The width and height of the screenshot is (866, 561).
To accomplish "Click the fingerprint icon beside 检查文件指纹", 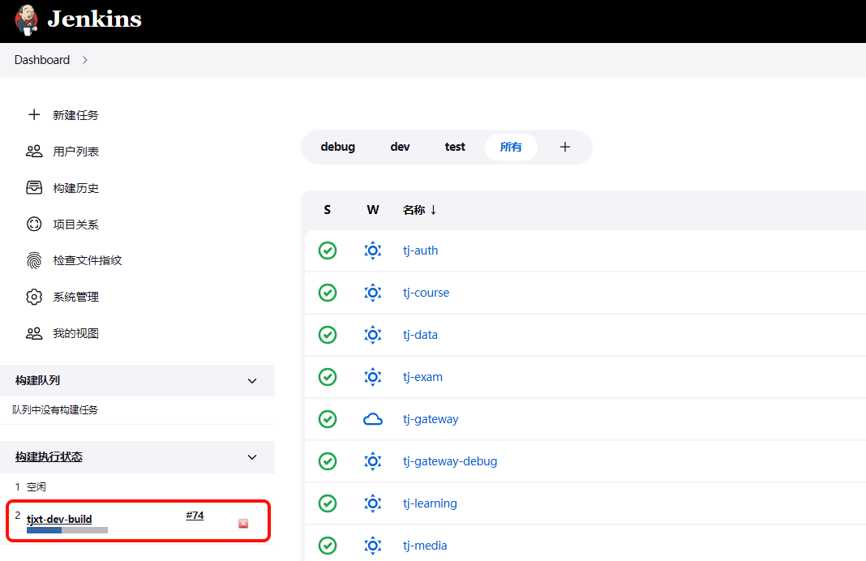I will pyautogui.click(x=34, y=260).
